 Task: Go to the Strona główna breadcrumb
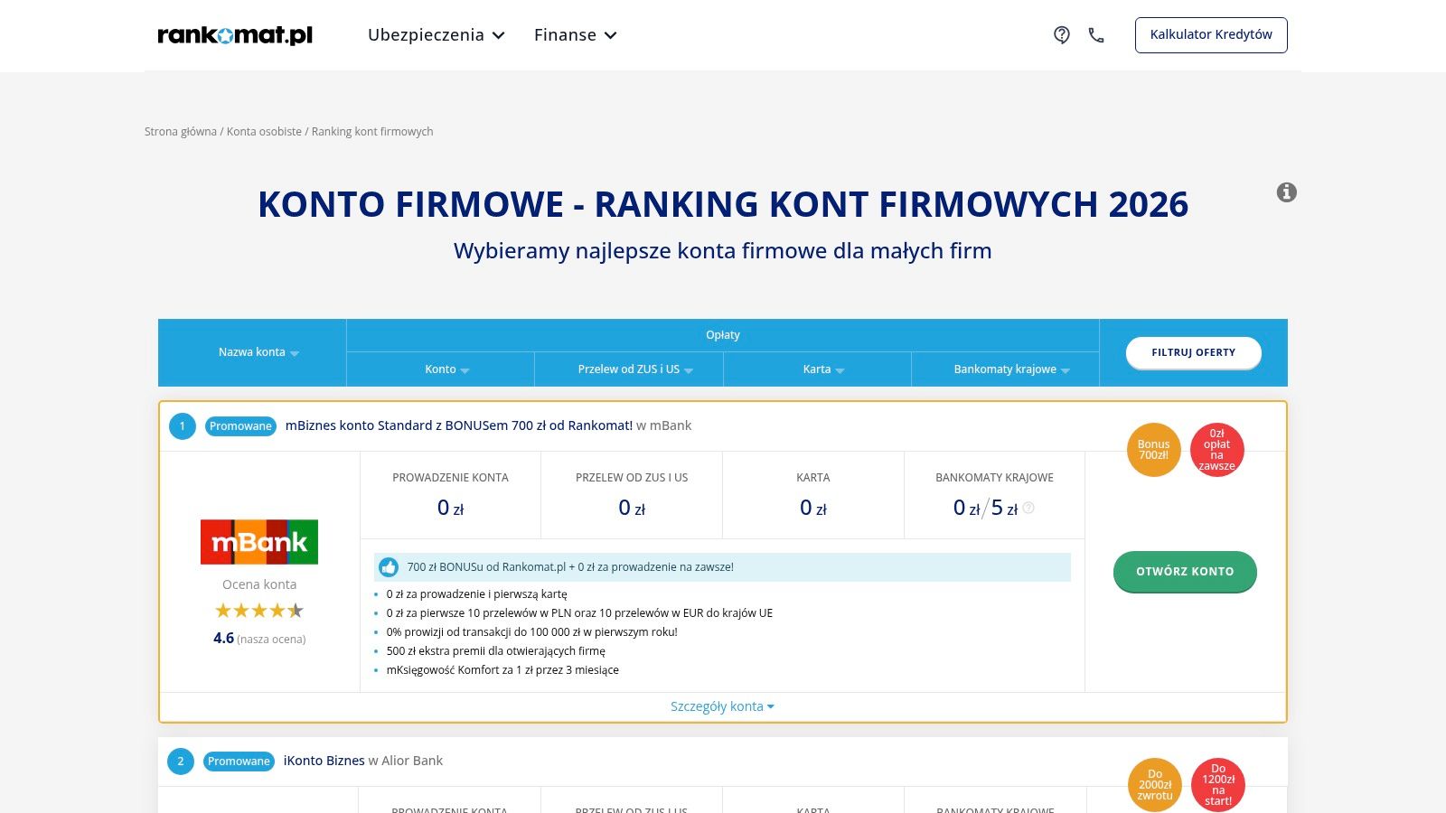(181, 132)
